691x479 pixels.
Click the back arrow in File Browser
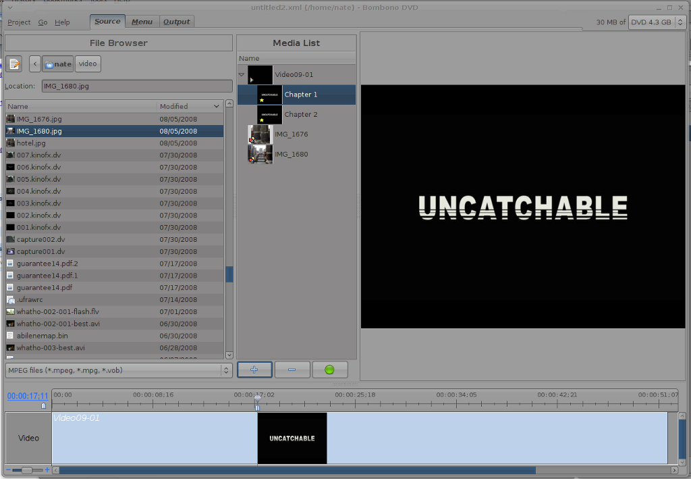point(35,64)
